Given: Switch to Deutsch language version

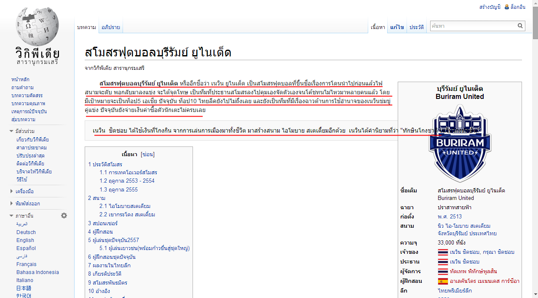Looking at the screenshot, I should click(26, 232).
